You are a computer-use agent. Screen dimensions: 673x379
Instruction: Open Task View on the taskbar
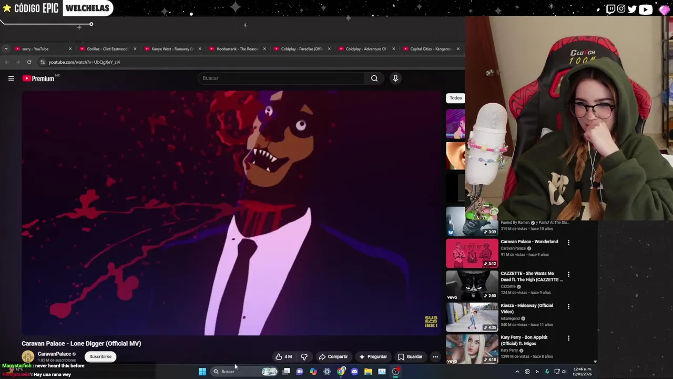pos(286,372)
